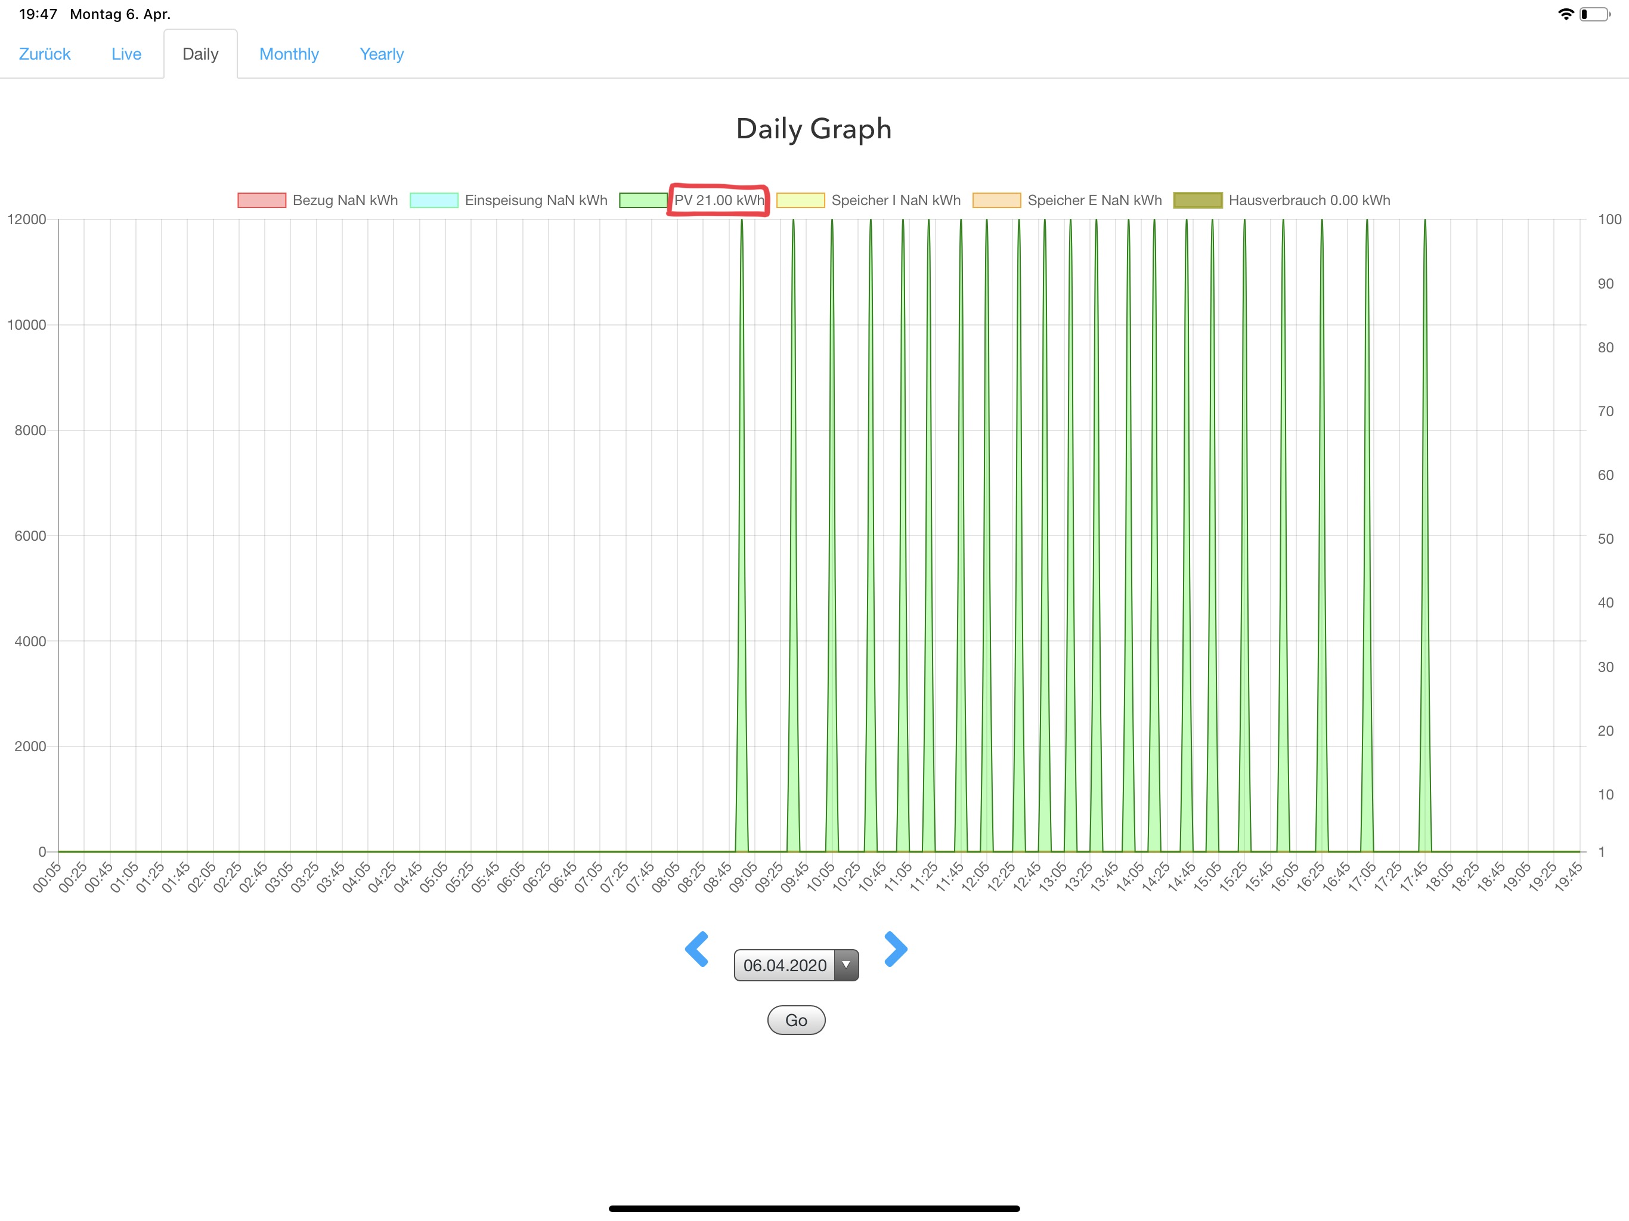Click the next day arrow icon
This screenshot has width=1629, height=1221.
(x=895, y=949)
